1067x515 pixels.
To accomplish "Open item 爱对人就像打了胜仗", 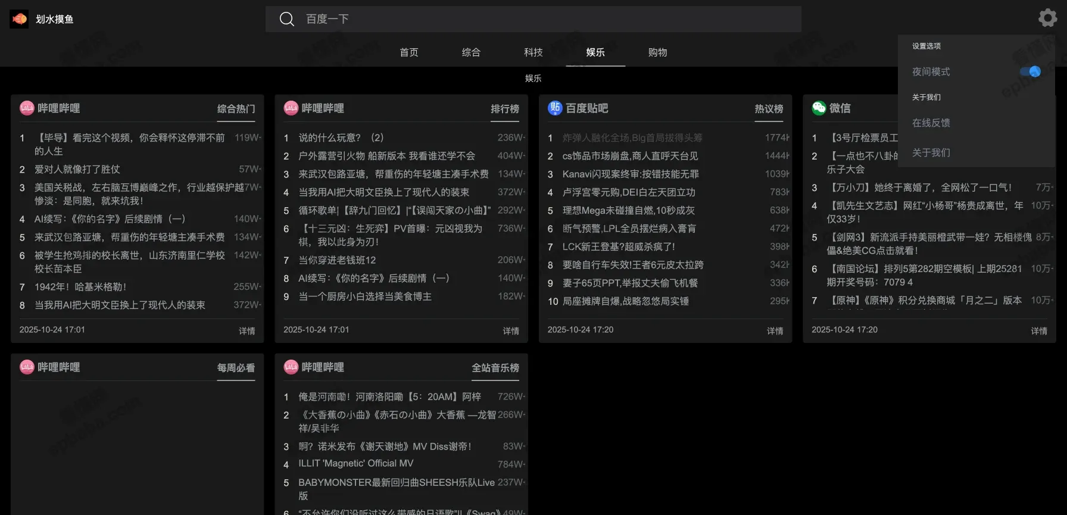I will point(77,169).
